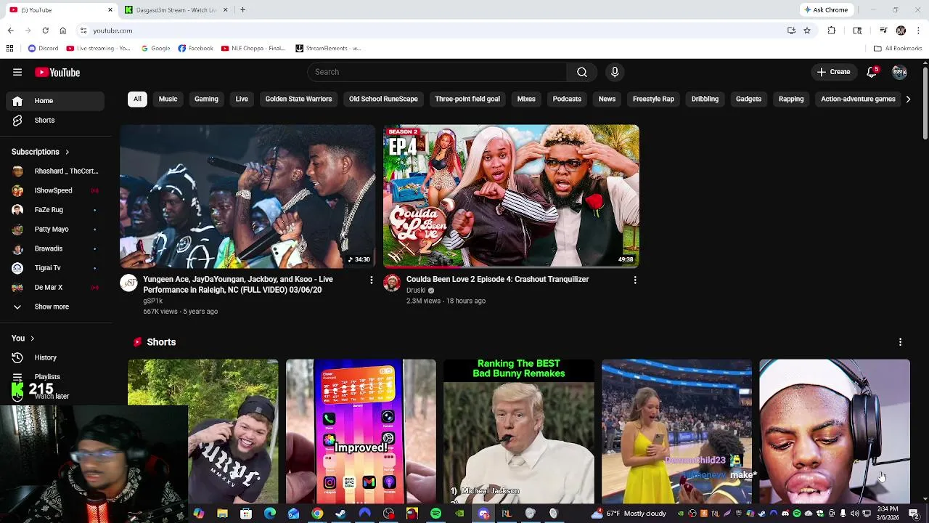Open StreamElements bookmark
929x523 pixels.
point(328,49)
